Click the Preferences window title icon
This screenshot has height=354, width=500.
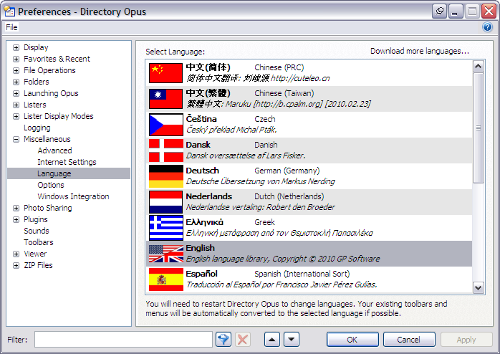click(9, 11)
